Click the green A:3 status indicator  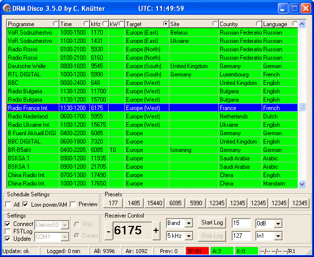(x=221, y=251)
